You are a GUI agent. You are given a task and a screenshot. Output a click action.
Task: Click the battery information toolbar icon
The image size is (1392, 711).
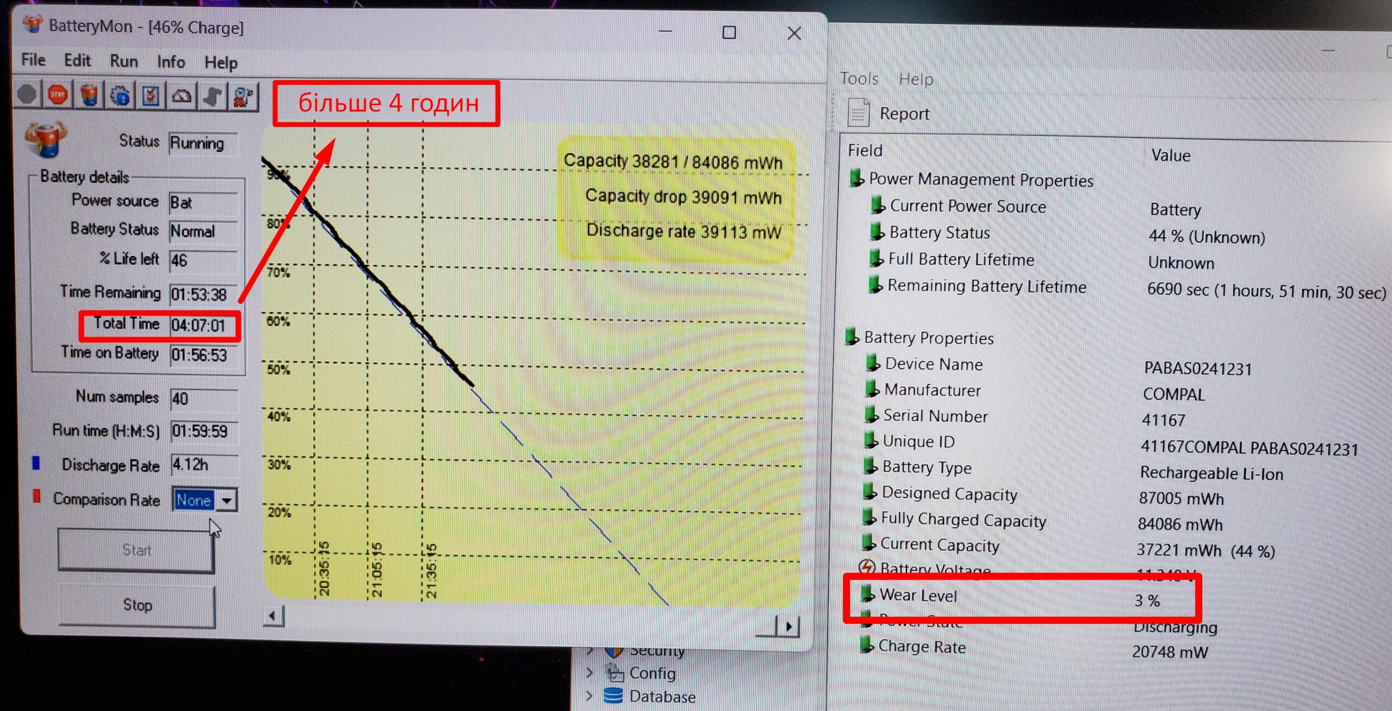(89, 96)
